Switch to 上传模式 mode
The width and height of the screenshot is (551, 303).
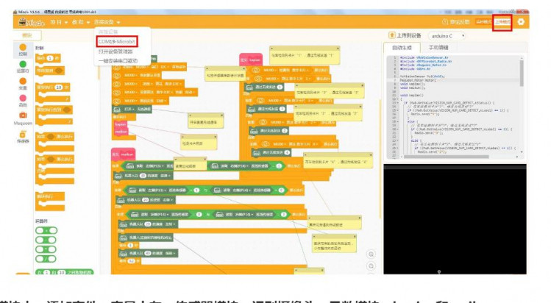pyautogui.click(x=502, y=22)
